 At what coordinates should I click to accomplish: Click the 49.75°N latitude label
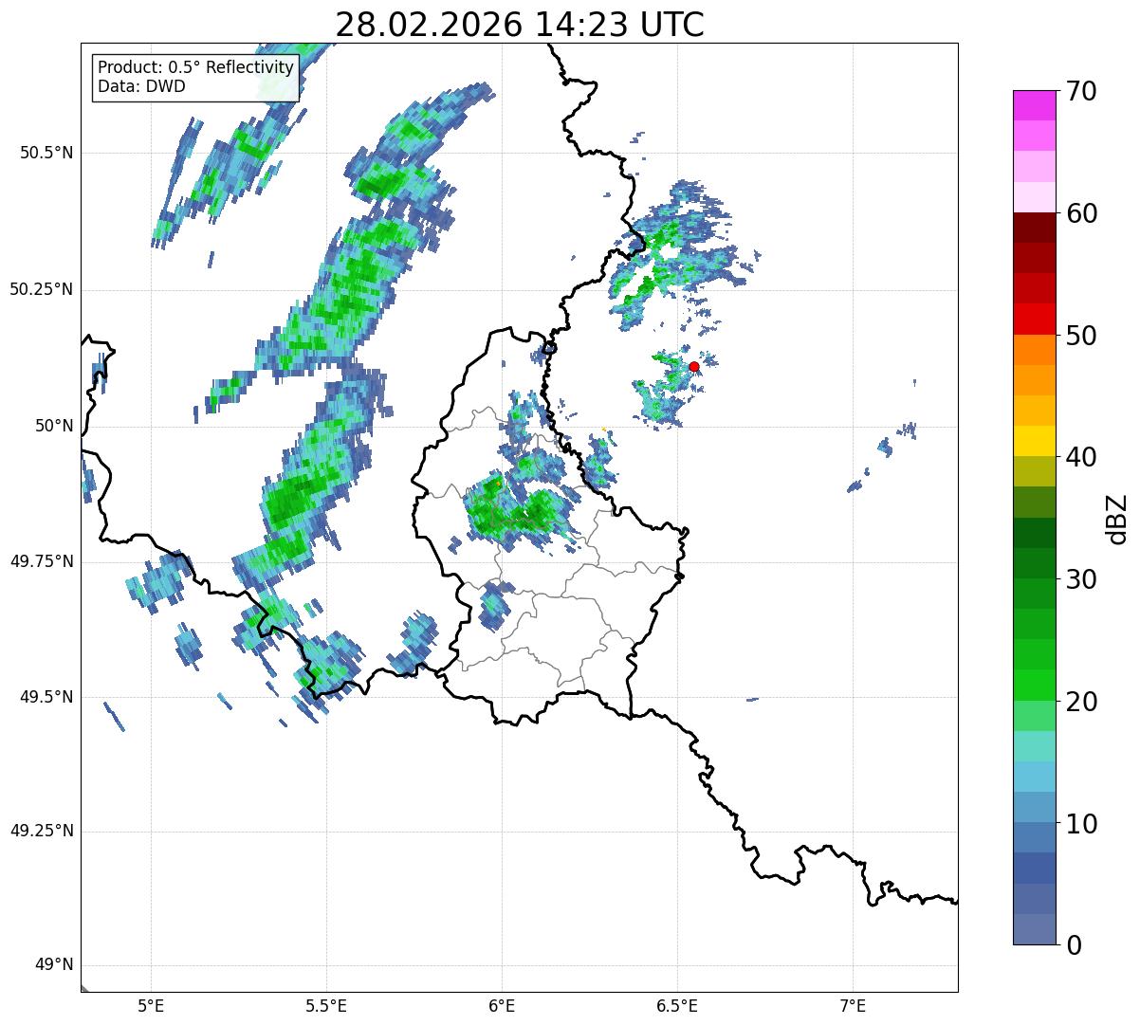coord(42,561)
